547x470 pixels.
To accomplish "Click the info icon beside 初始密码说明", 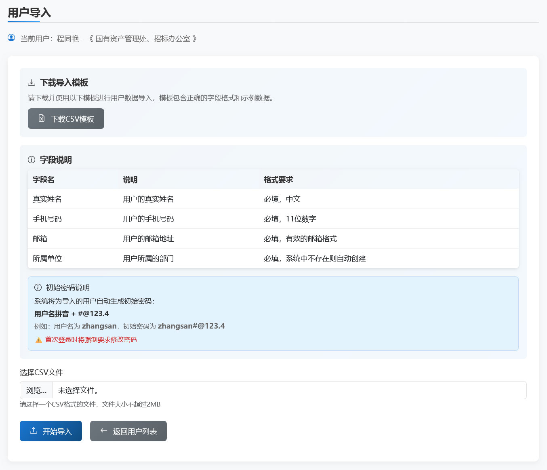I will tap(38, 288).
